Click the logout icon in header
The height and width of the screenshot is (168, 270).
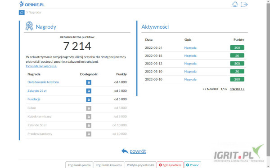pyautogui.click(x=244, y=4)
